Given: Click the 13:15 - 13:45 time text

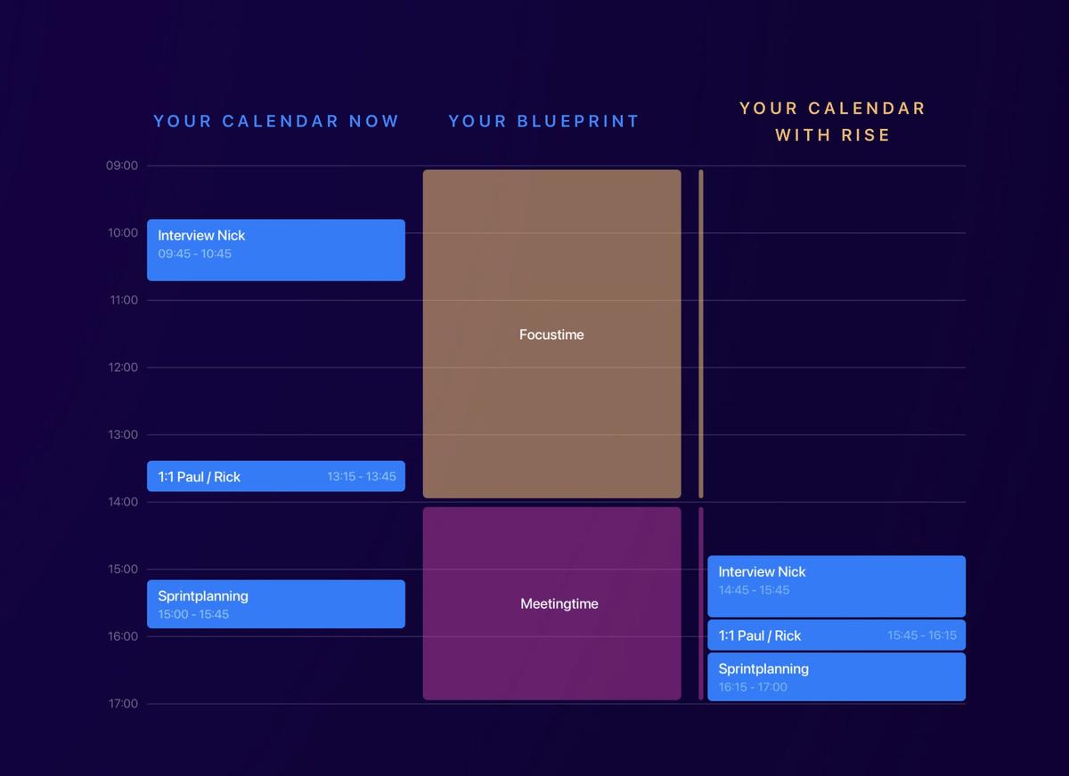Looking at the screenshot, I should (362, 476).
